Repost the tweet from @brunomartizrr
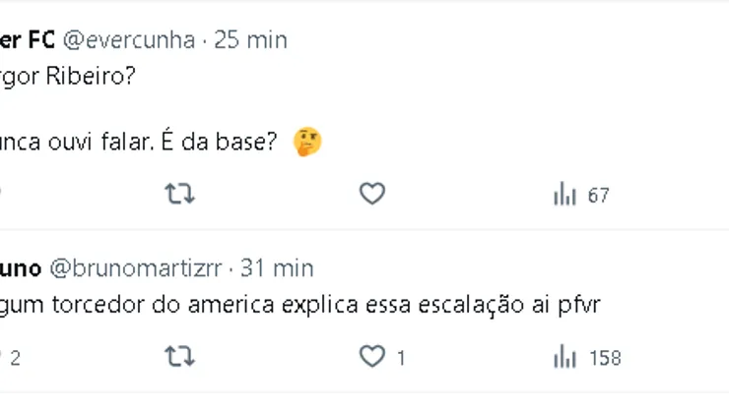This screenshot has height=409, width=729. pos(178,357)
